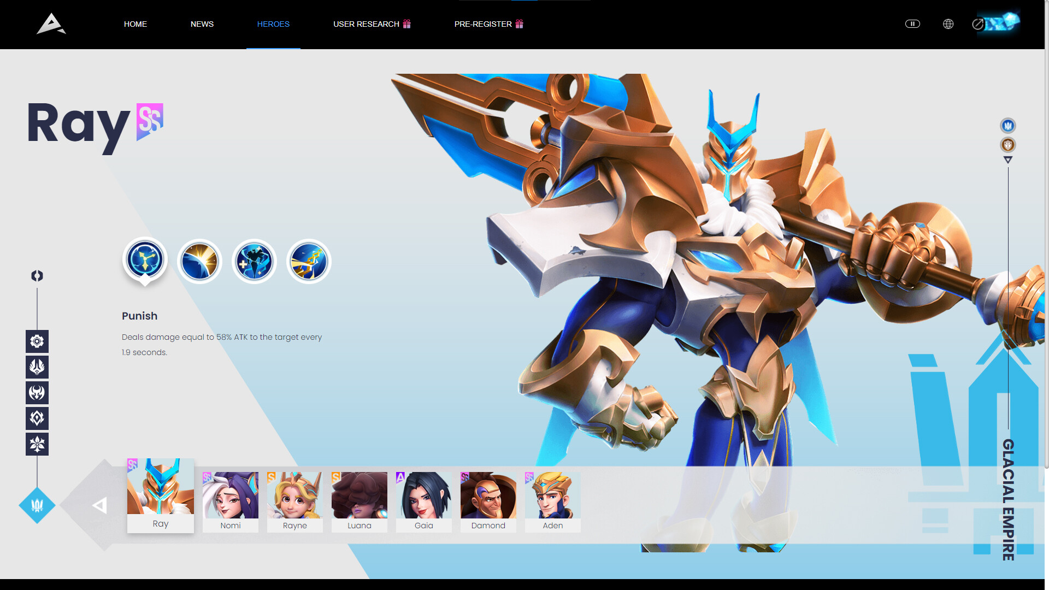Choose the demon wings faction icon
The width and height of the screenshot is (1049, 590).
(37, 393)
